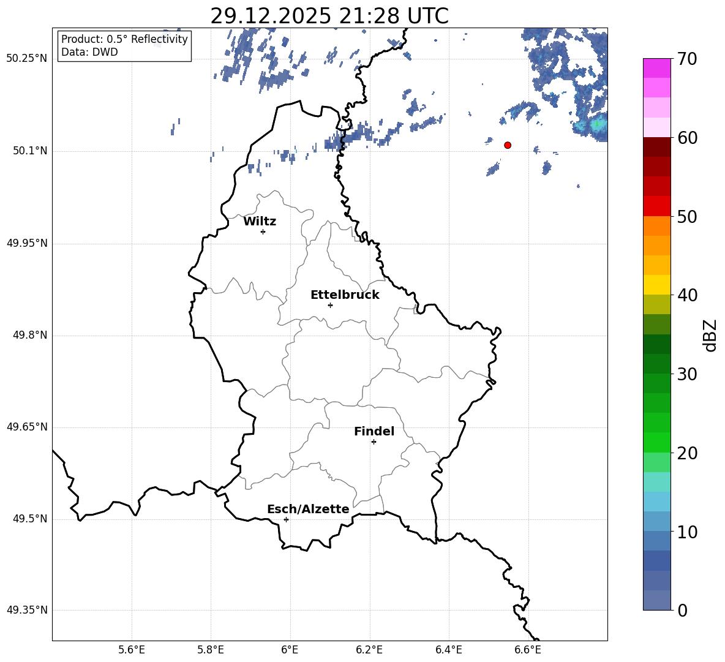This screenshot has width=725, height=662.
Task: Click the dBZ colorbar label
Action: 710,335
